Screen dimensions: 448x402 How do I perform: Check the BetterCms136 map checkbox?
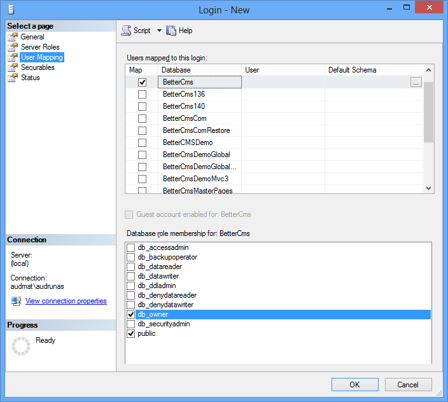pyautogui.click(x=142, y=94)
